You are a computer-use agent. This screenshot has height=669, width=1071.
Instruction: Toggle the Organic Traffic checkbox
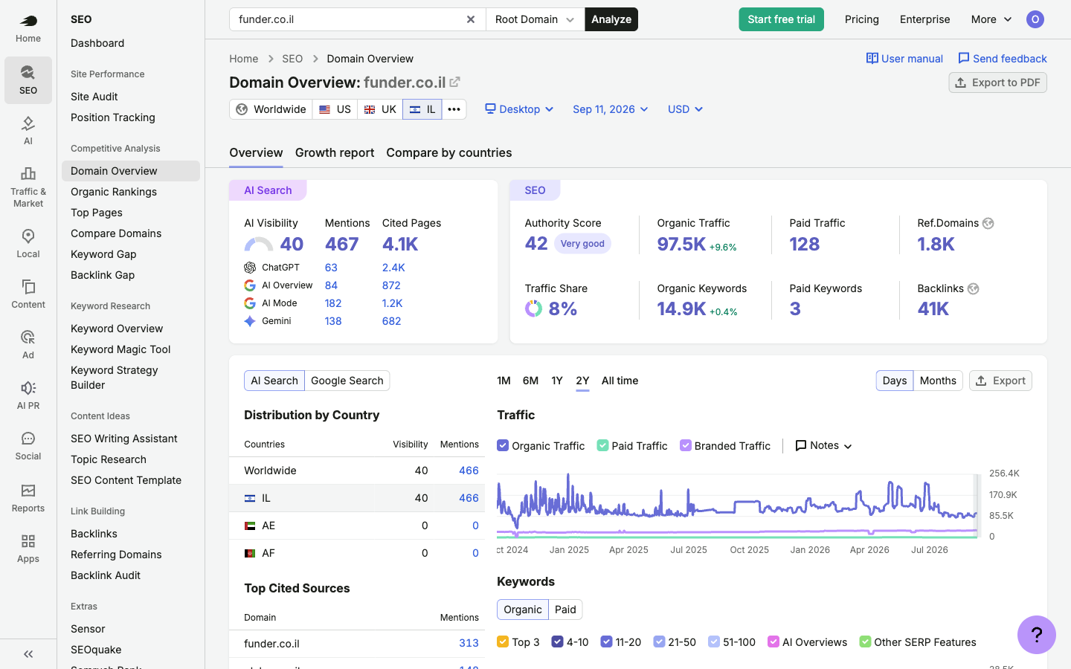pos(503,446)
